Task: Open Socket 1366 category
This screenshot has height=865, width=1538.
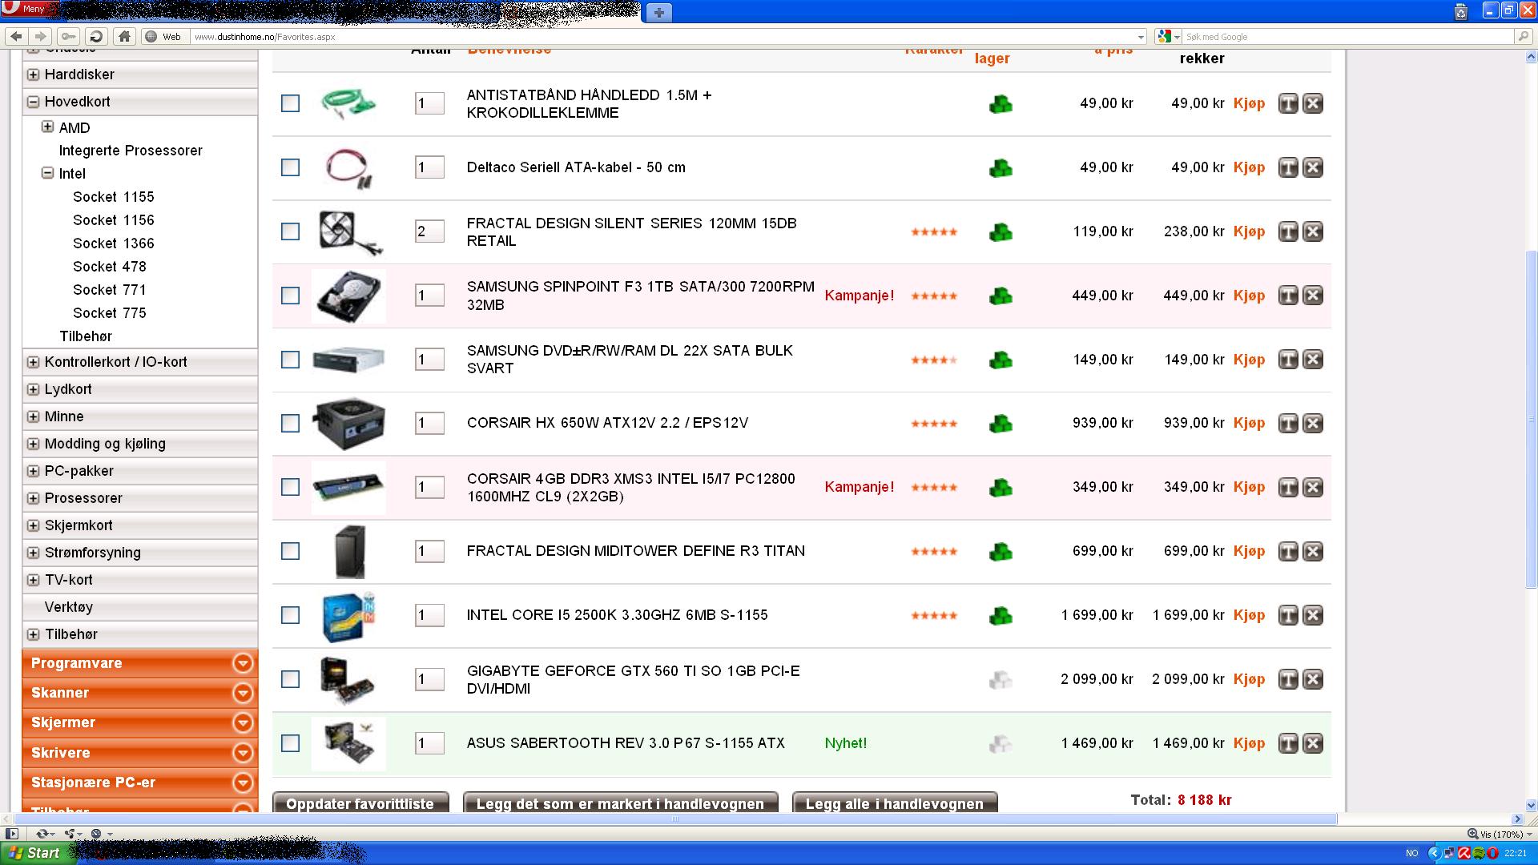Action: point(114,243)
